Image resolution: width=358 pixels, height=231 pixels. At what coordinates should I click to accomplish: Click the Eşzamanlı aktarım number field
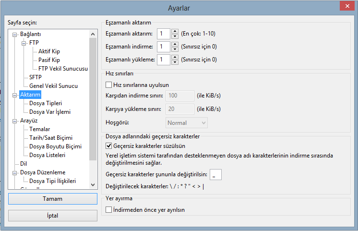[x=163, y=34]
